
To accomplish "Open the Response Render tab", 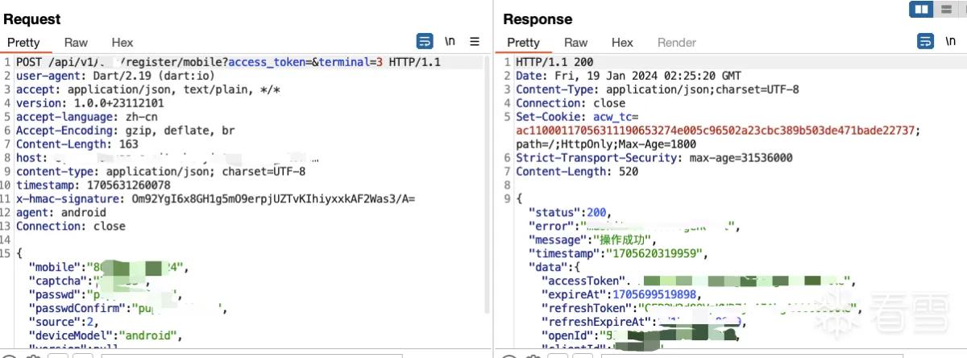I will (x=677, y=42).
